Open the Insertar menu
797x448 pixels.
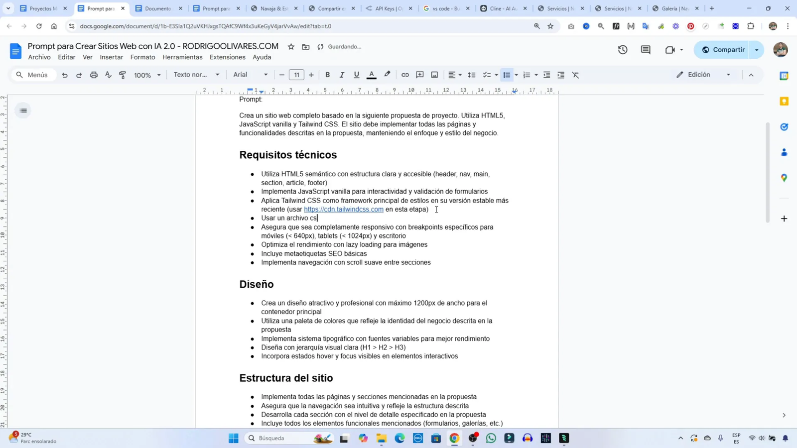pos(111,57)
